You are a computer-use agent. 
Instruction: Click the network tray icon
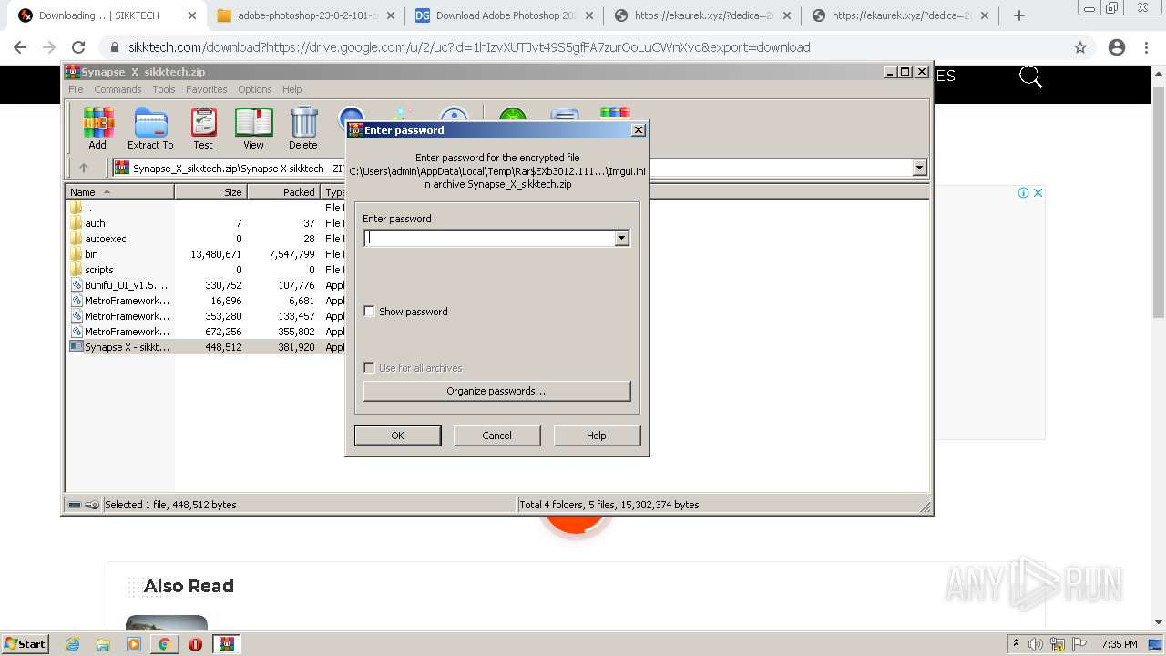pyautogui.click(x=1058, y=644)
